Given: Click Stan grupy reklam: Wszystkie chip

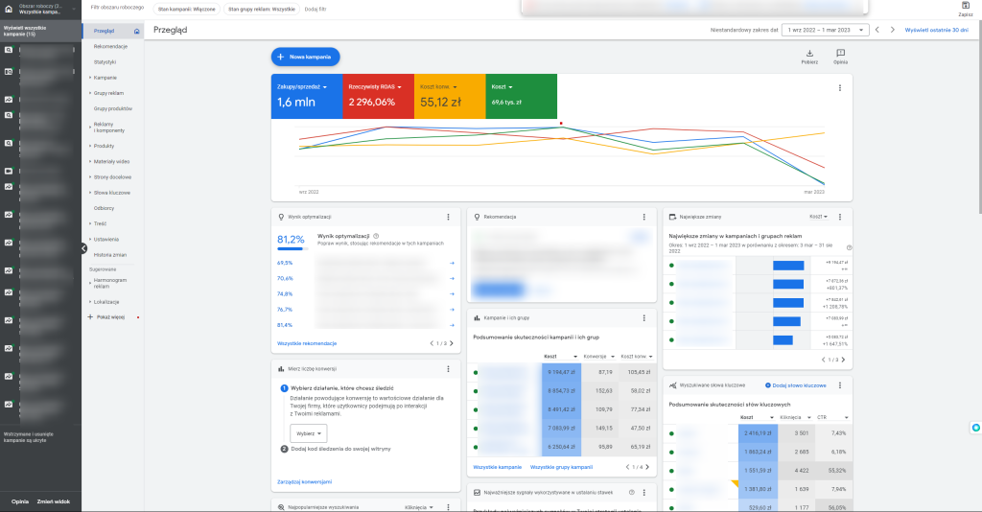Looking at the screenshot, I should click(x=262, y=10).
